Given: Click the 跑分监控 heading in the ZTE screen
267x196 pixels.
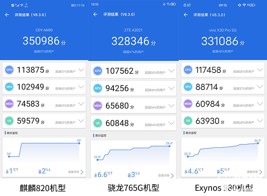Looking at the screenshot, I should [x=101, y=136].
